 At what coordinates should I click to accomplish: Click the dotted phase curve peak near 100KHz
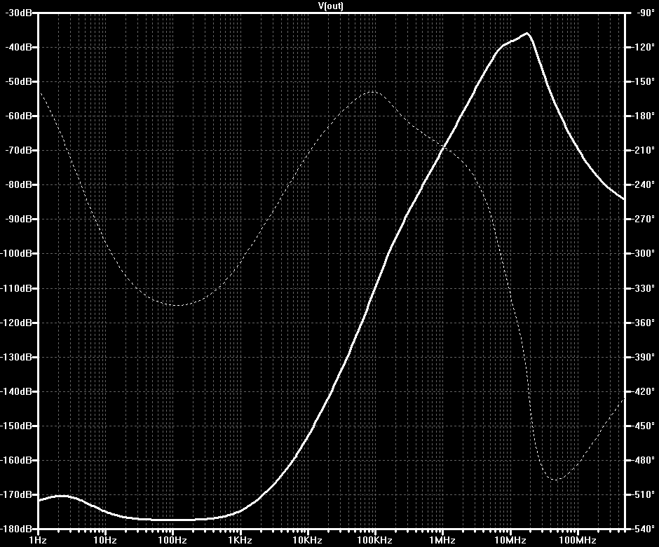point(374,91)
